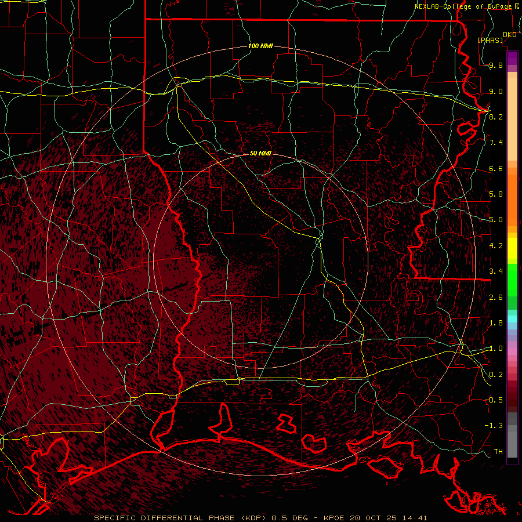Click the 3.4 scale value
Viewport: 522px width, 522px height.
coord(496,271)
